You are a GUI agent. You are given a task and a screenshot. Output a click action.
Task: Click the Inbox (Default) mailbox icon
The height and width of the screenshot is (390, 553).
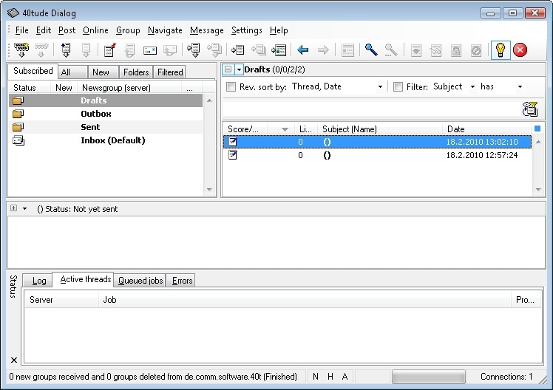click(18, 140)
